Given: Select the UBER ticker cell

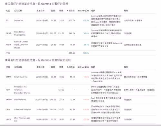Looking at the screenshot, I should point(8,119).
